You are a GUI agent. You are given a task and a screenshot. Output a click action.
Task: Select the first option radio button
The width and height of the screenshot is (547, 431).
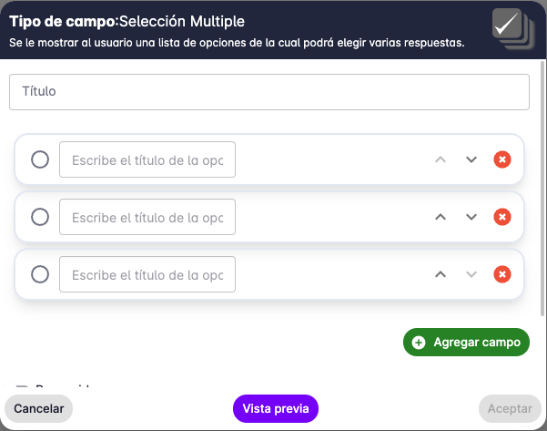(x=40, y=159)
